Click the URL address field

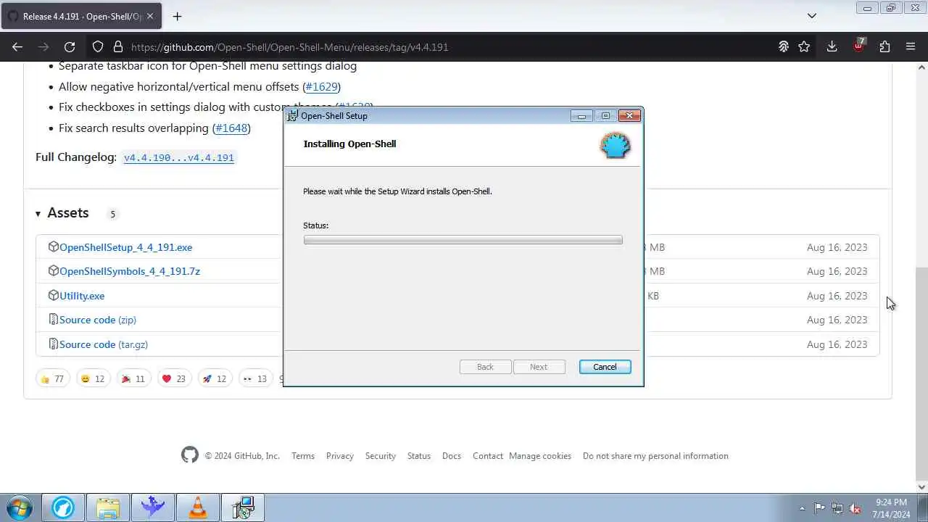(449, 46)
